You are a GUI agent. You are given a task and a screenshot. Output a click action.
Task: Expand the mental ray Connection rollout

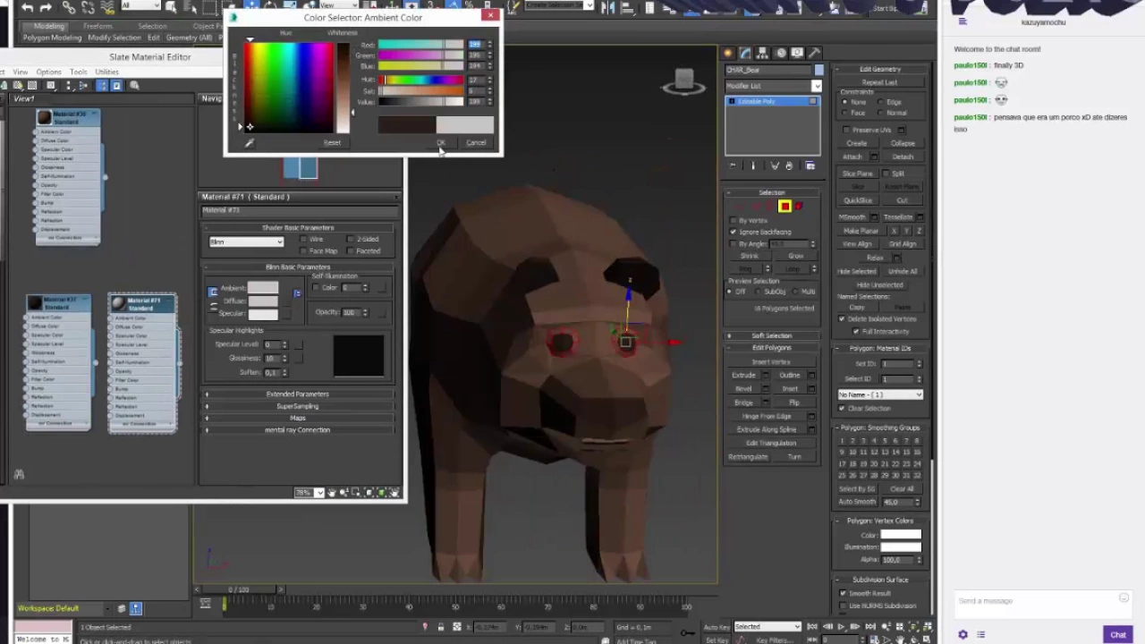[x=298, y=430]
